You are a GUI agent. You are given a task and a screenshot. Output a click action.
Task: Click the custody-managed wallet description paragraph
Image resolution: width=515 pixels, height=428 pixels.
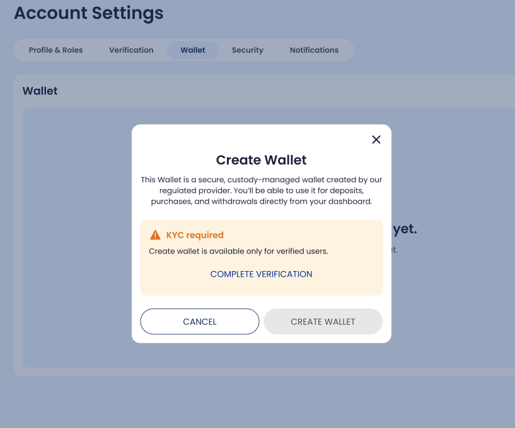click(x=261, y=191)
